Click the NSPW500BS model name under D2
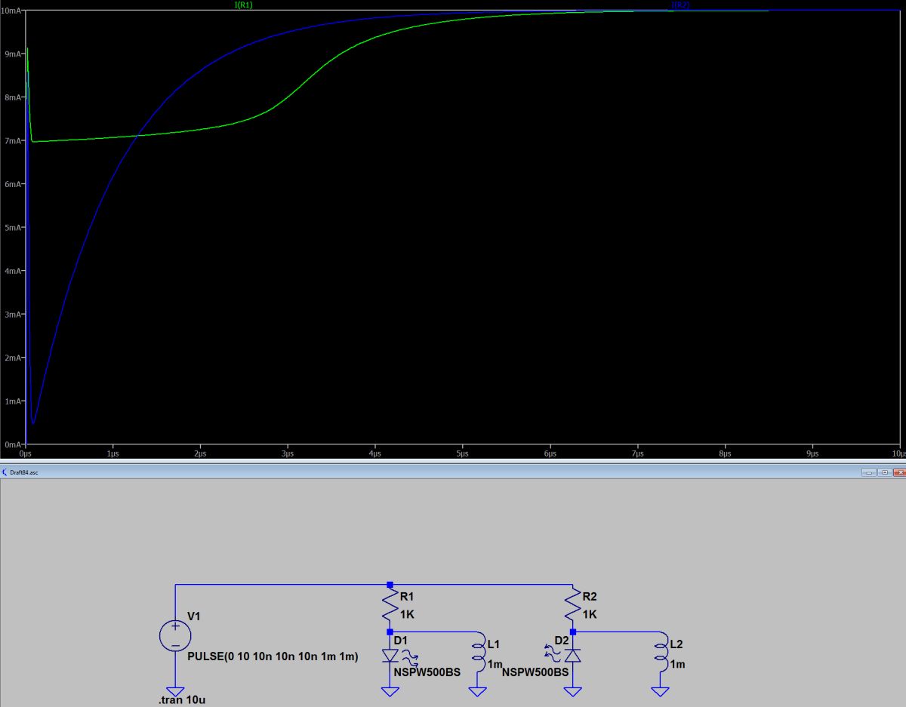 pyautogui.click(x=535, y=672)
